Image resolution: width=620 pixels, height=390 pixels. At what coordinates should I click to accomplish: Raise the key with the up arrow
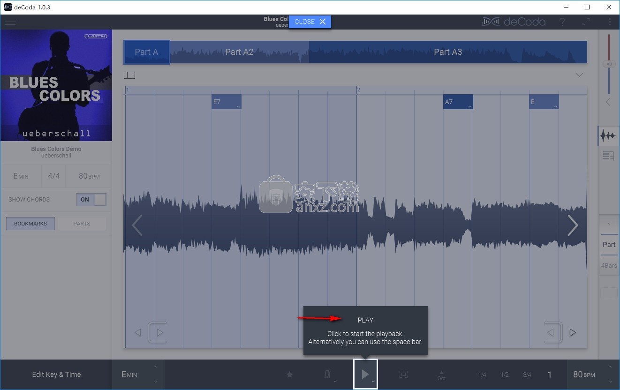[155, 367]
